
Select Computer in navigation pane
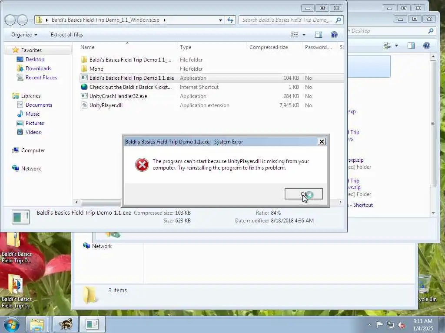tap(33, 150)
